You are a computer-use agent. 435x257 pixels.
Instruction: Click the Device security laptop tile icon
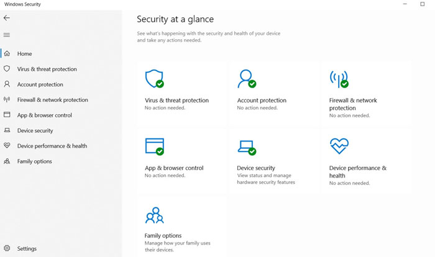click(246, 147)
